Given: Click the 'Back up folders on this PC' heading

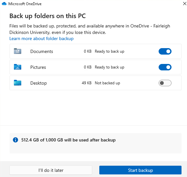Looking at the screenshot, I should (48, 16).
